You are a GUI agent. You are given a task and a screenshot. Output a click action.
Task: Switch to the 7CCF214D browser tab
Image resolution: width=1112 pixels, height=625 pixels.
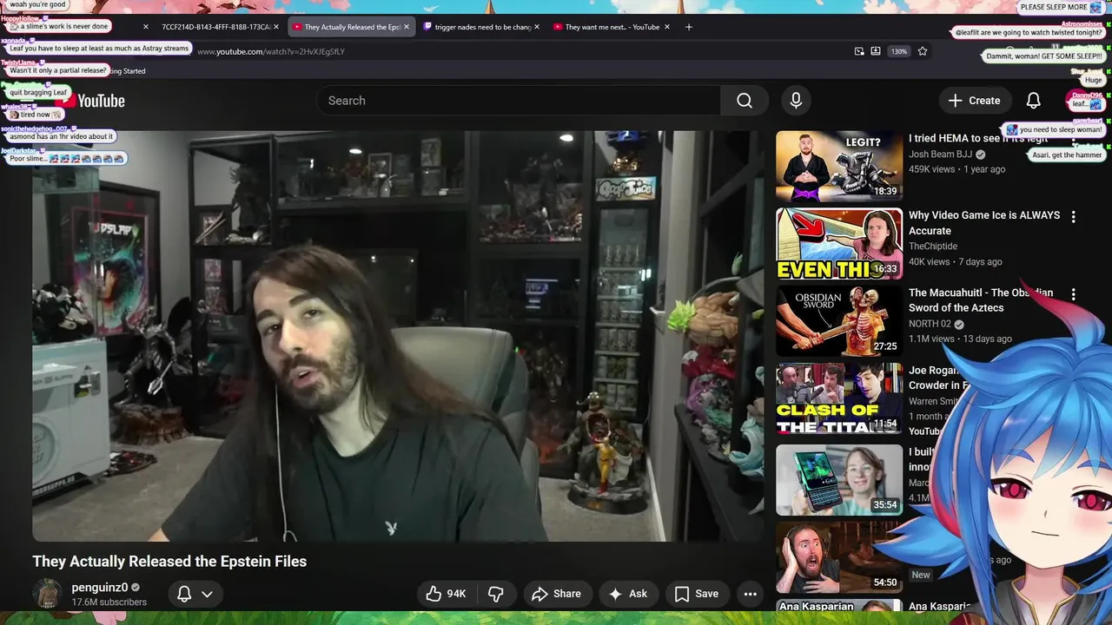click(215, 27)
